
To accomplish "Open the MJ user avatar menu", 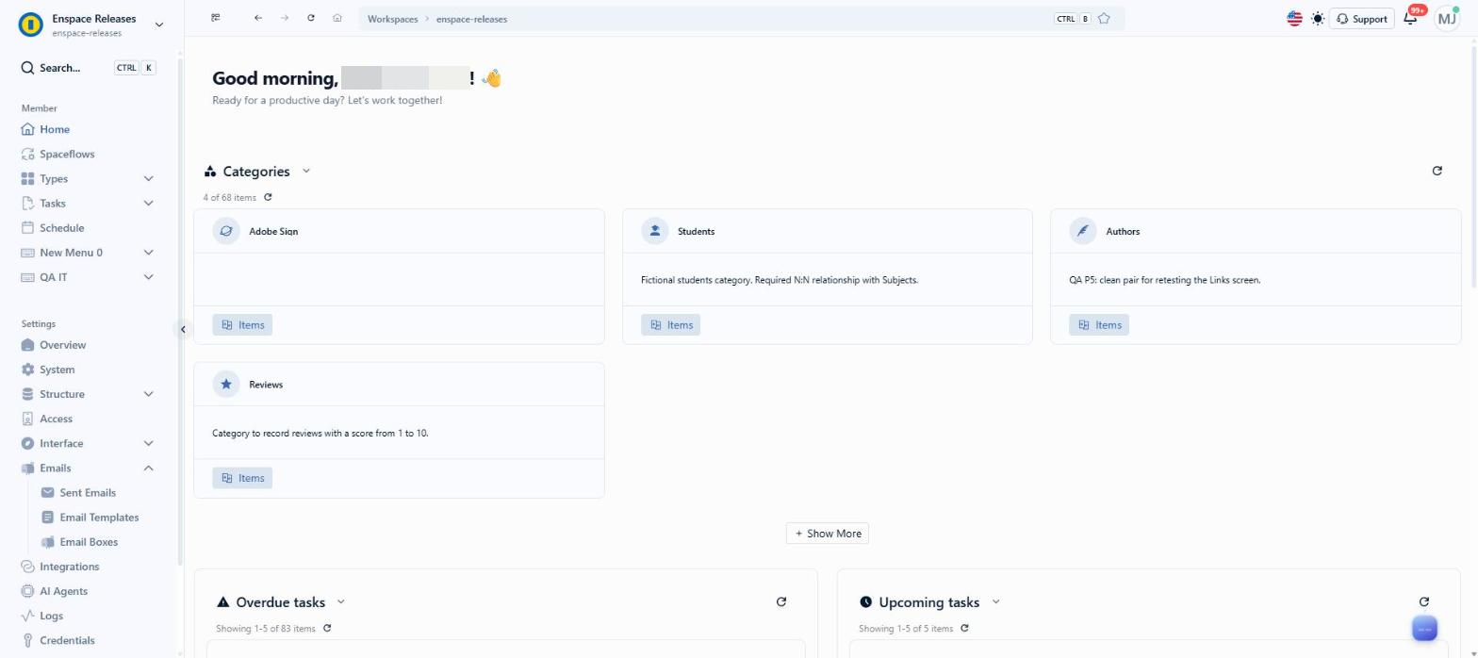I will [1446, 18].
